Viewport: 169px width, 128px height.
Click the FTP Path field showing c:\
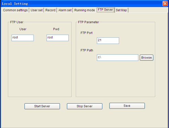[x=117, y=57]
